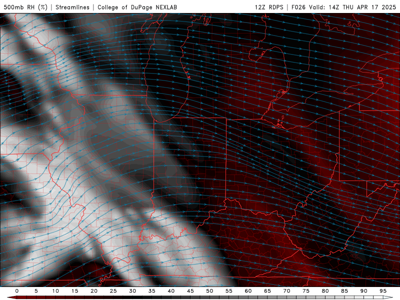The height and width of the screenshot is (300, 400).
Task: Select the "95" legend value
Action: click(x=383, y=291)
